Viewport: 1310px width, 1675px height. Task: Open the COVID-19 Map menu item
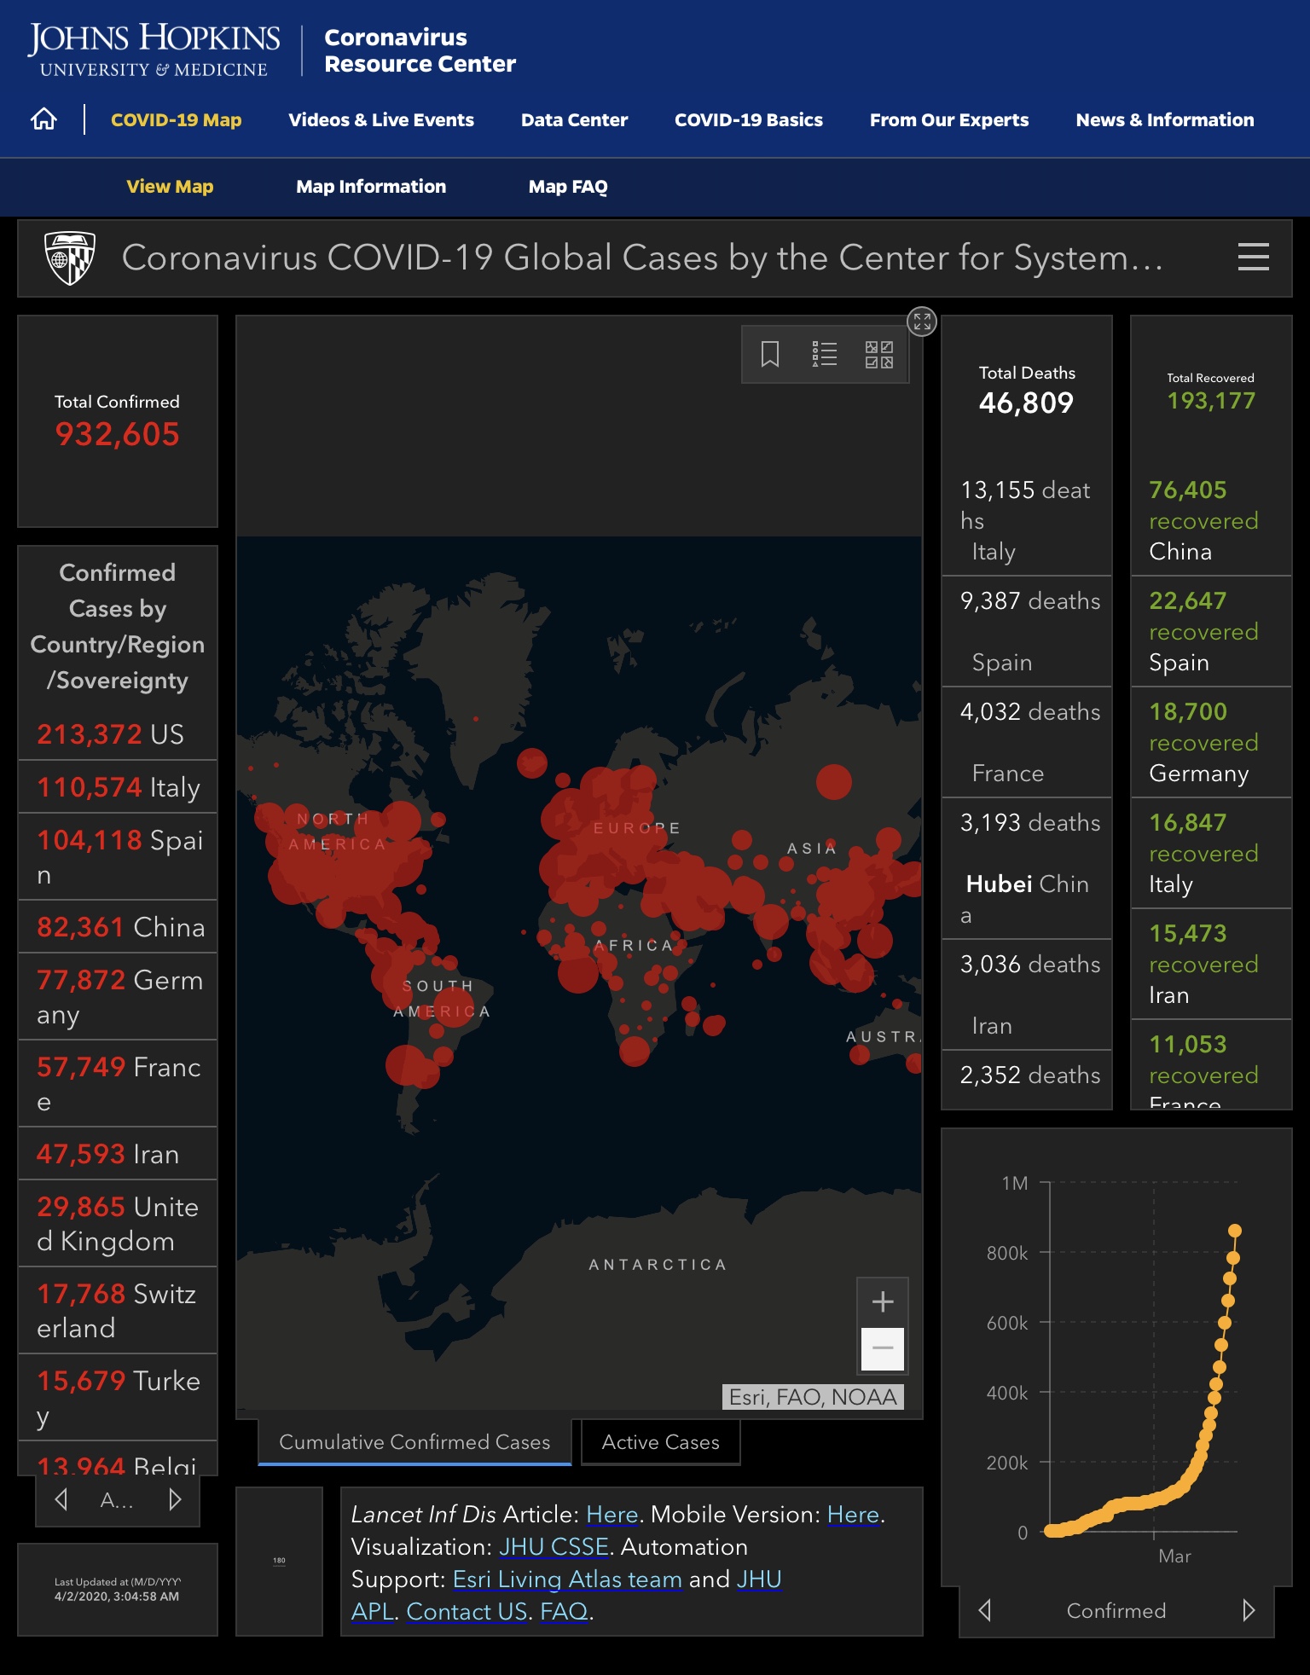(177, 120)
